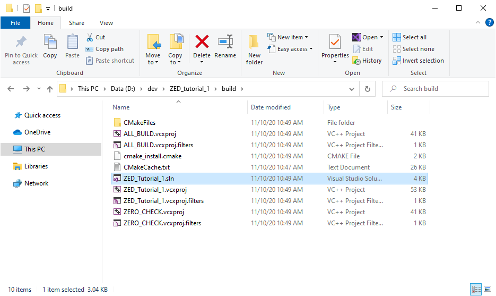Open the File tab

pyautogui.click(x=15, y=23)
